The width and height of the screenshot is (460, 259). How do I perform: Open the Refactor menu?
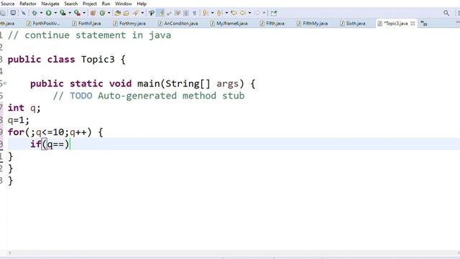28,4
